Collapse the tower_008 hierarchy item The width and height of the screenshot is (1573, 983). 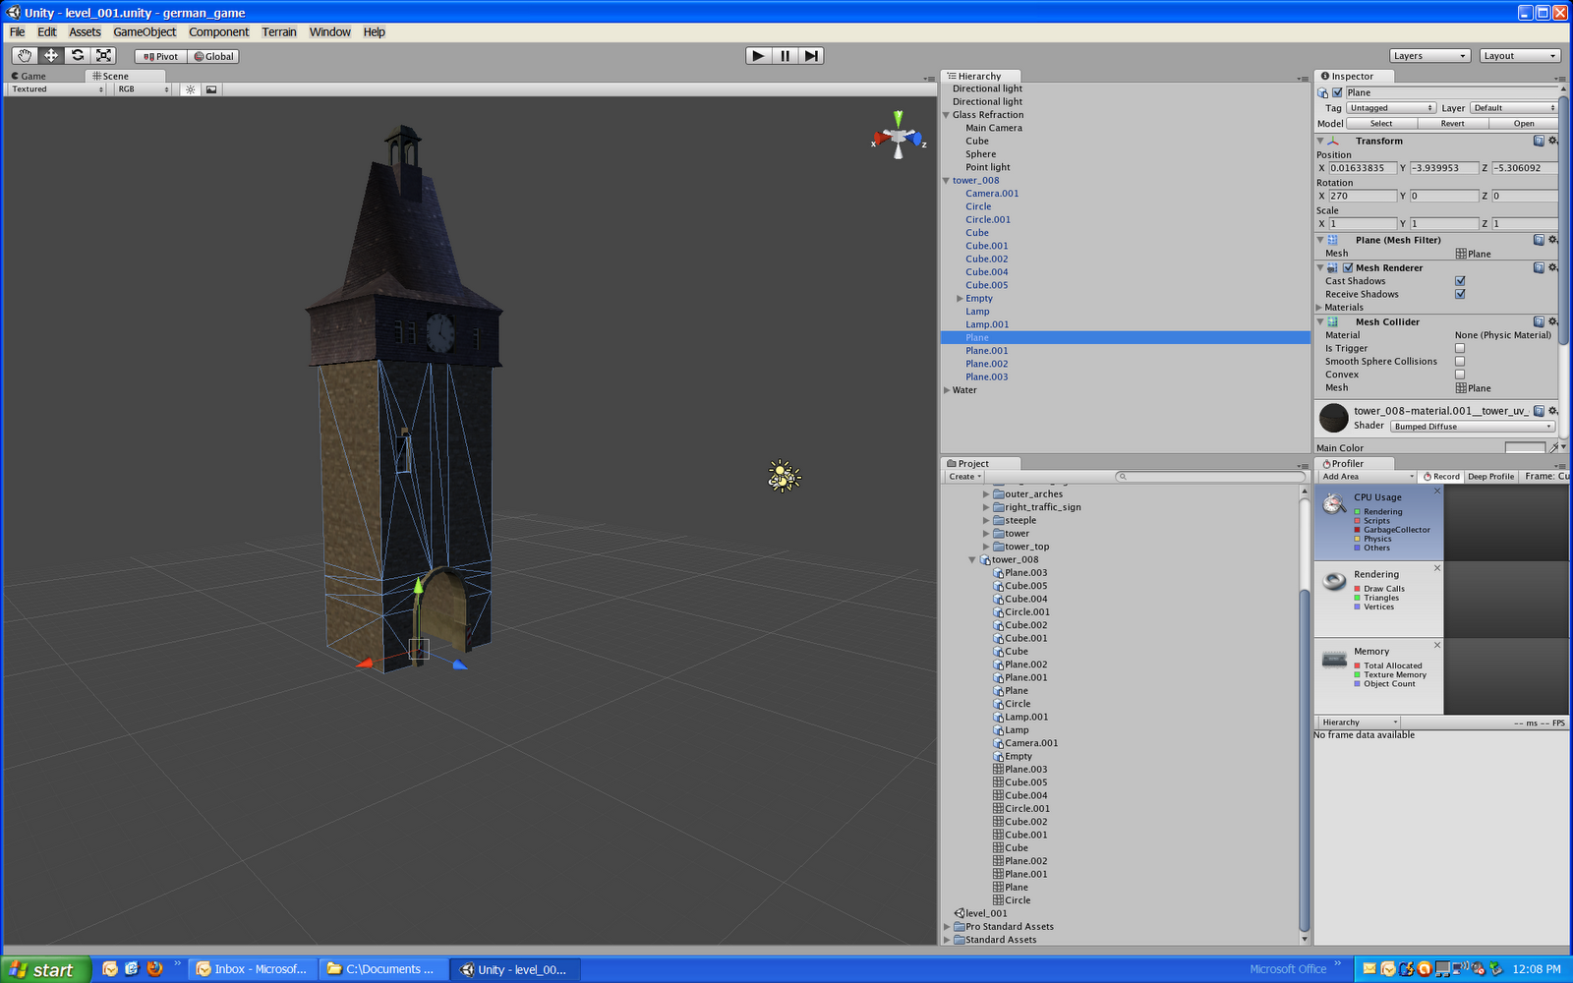(x=946, y=180)
